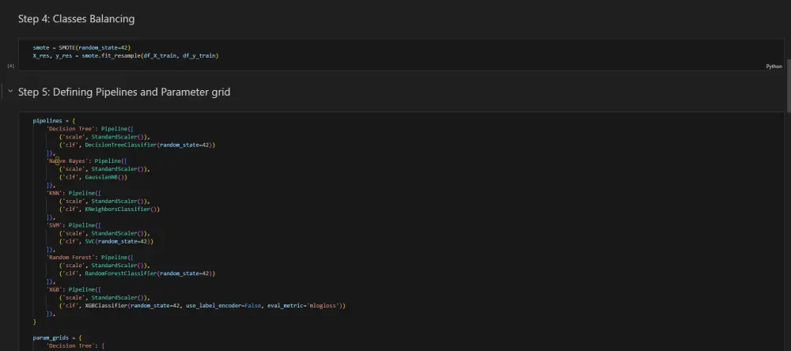This screenshot has height=351, width=791.
Task: Click the 'SVM' pipeline key
Action: click(x=55, y=225)
